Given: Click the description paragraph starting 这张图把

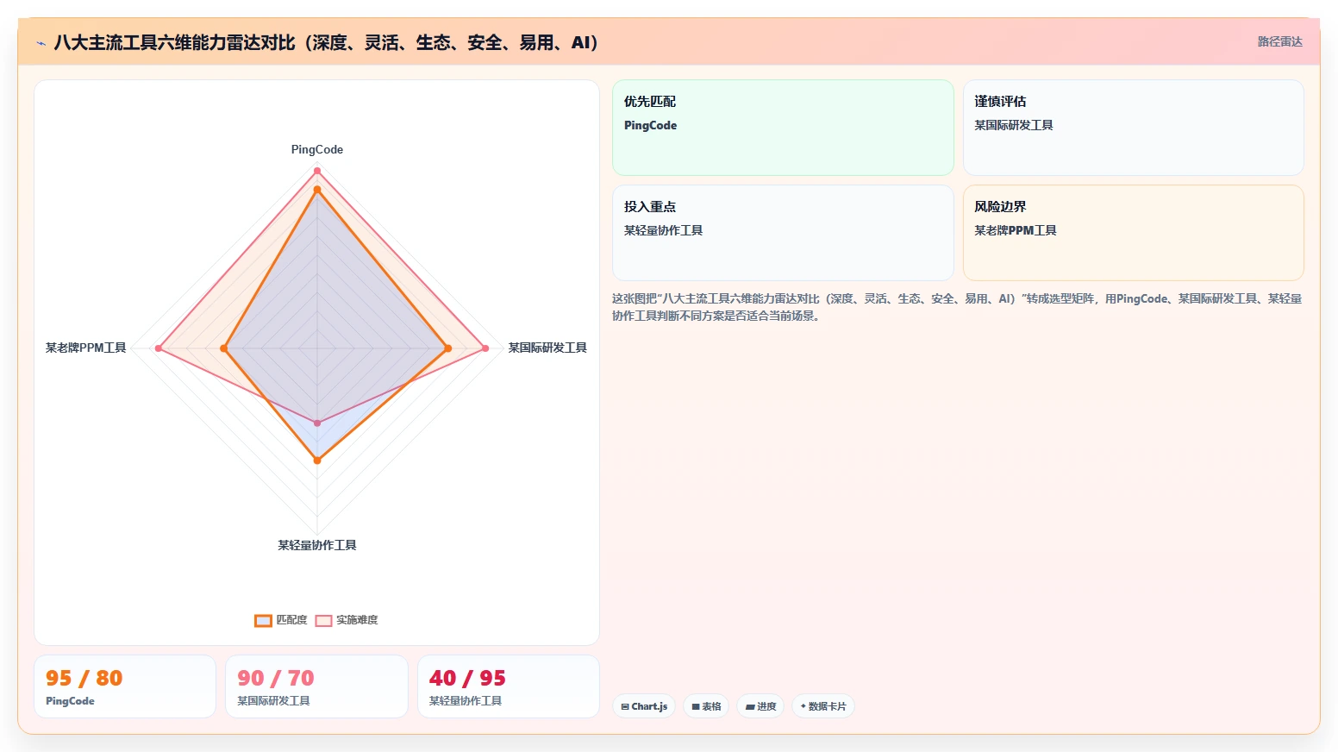Looking at the screenshot, I should [x=957, y=307].
